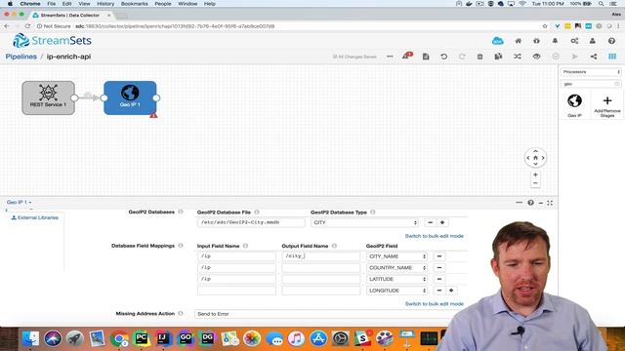Click the redo icon
This screenshot has width=625, height=351.
[462, 57]
